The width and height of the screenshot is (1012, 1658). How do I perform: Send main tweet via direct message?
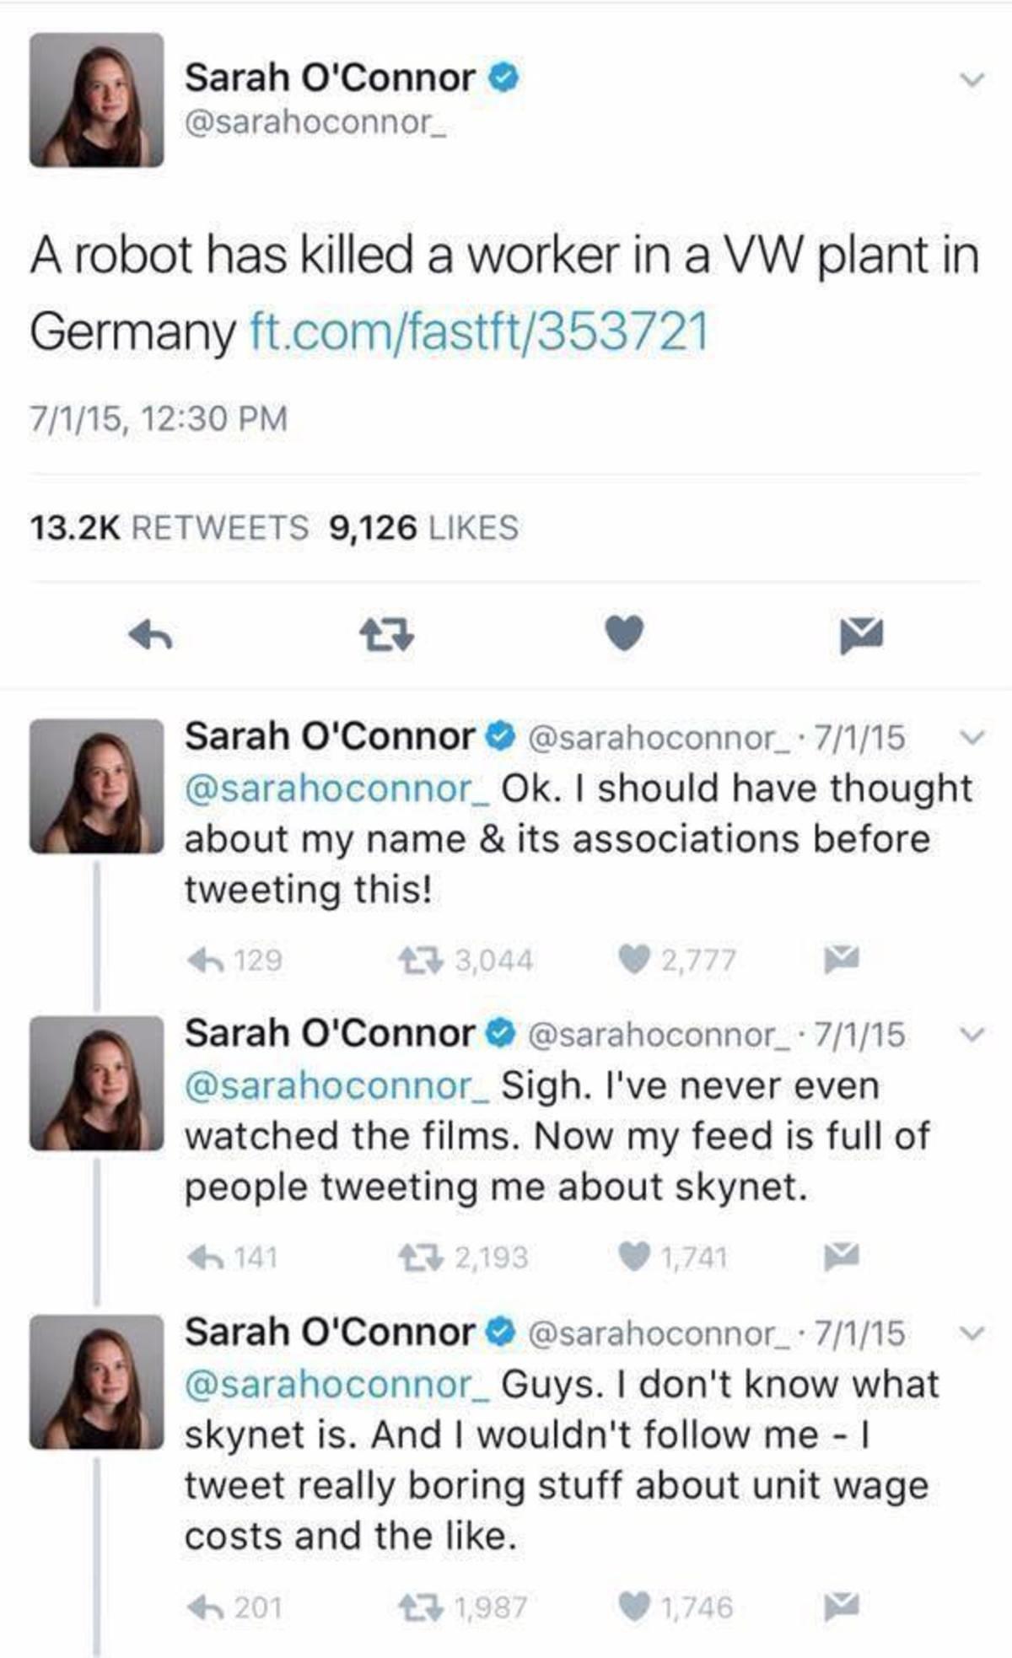coord(861,635)
